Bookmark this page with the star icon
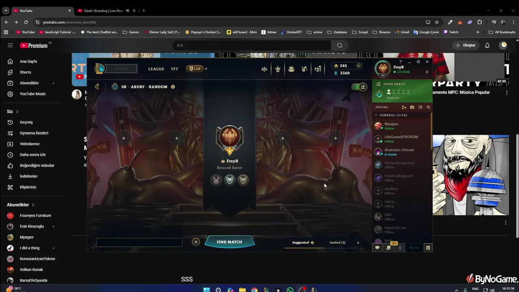Screen dimensions: 519x292 [x=437, y=22]
